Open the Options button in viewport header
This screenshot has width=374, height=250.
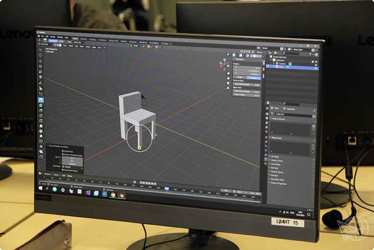pos(260,52)
